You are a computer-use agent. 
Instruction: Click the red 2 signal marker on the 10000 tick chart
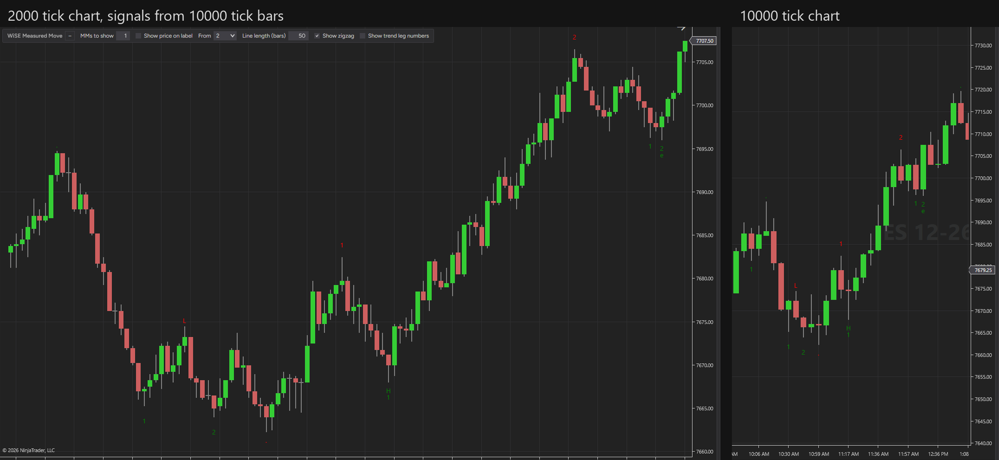point(901,138)
